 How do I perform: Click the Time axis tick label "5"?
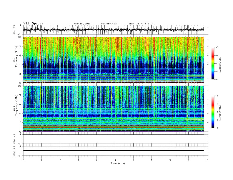pos(115,160)
